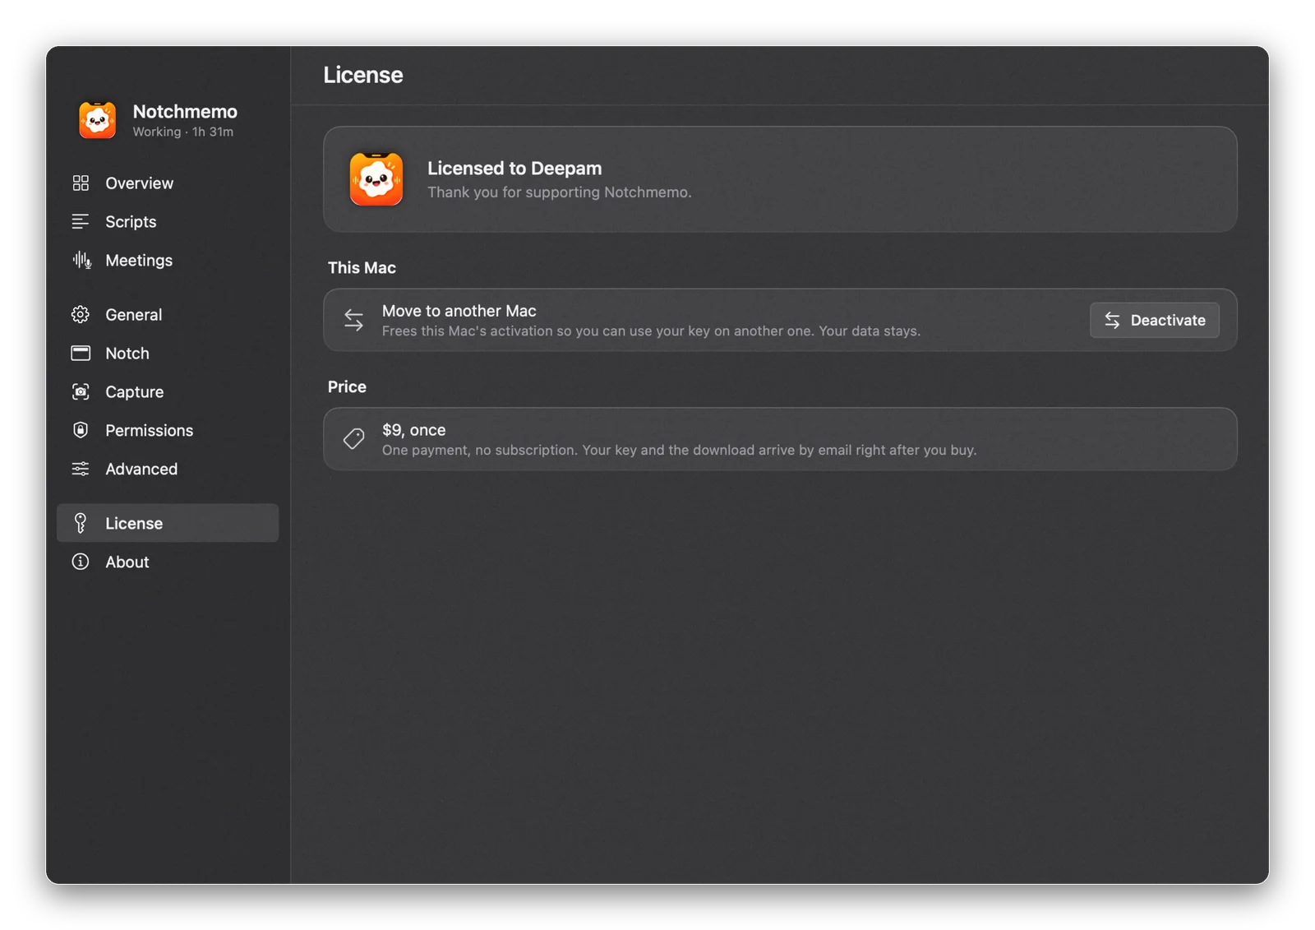Click 'Licensed to Deepam' heading
The width and height of the screenshot is (1315, 930).
tap(514, 168)
